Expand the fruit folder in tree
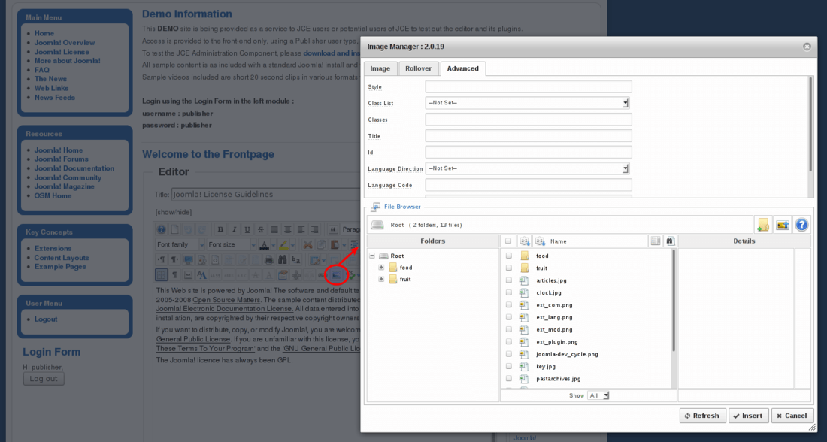Viewport: 827px width, 442px height. pyautogui.click(x=381, y=279)
